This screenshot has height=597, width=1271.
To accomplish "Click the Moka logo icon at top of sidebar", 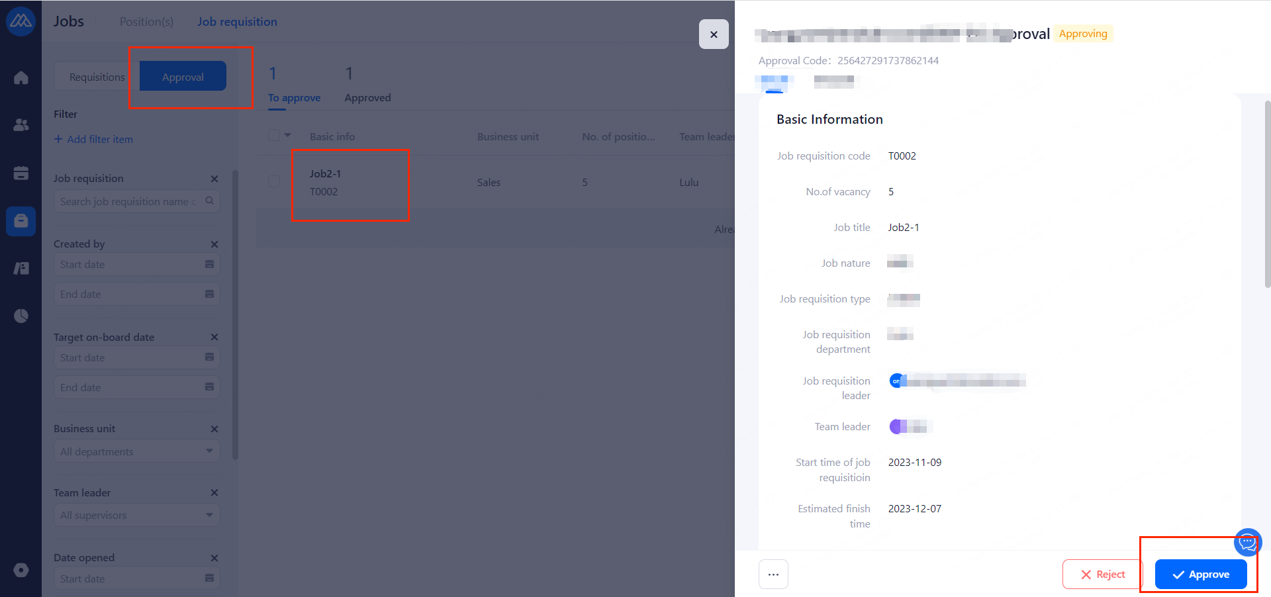I will coord(21,21).
